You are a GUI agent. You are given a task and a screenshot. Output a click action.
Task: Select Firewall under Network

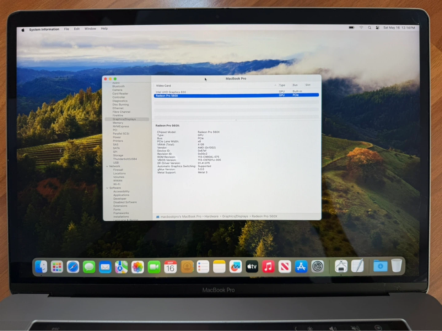[118, 170]
